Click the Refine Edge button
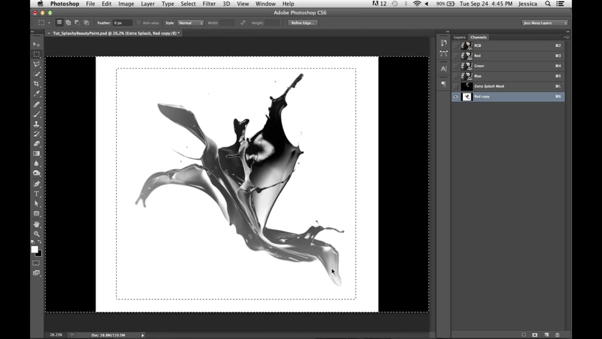Viewport: 602px width, 339px height. [303, 23]
